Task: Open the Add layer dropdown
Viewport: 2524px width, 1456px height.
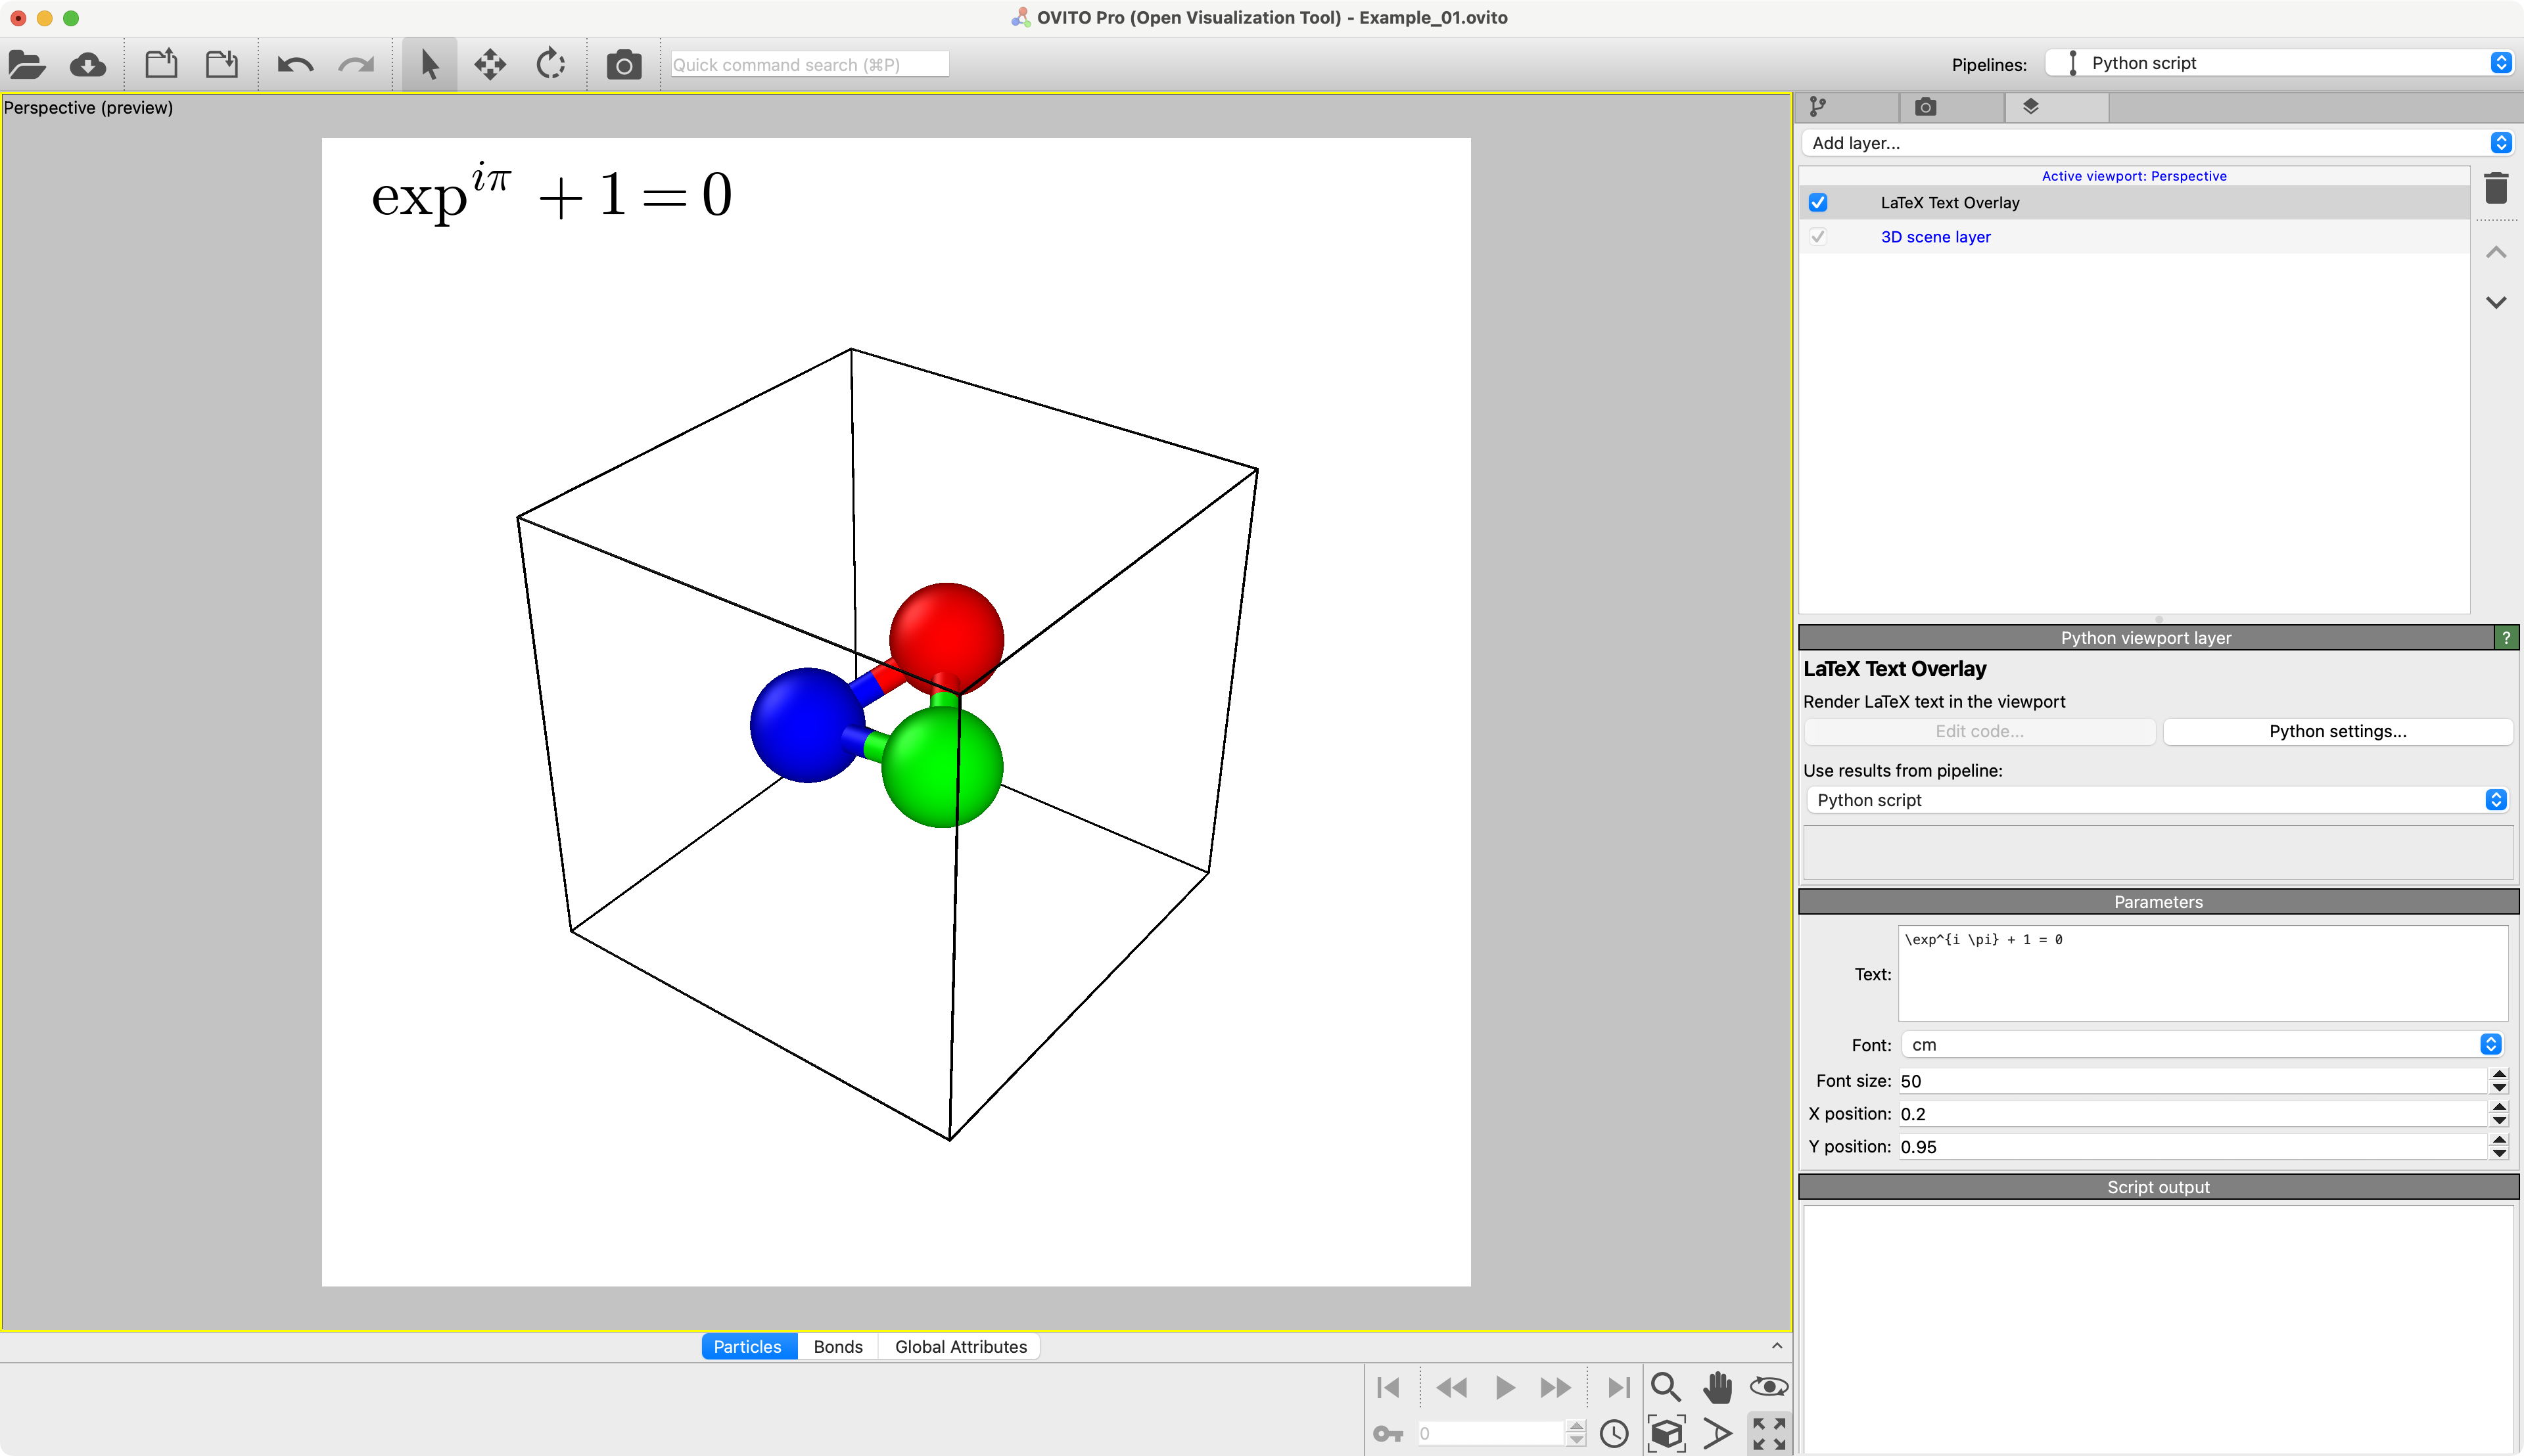Action: coord(2156,143)
